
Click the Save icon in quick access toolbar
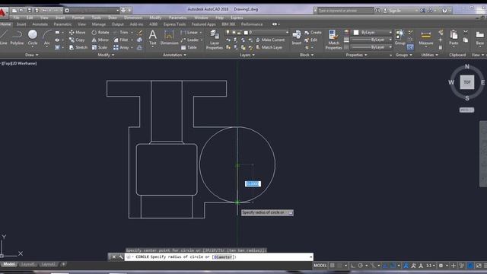coord(29,10)
